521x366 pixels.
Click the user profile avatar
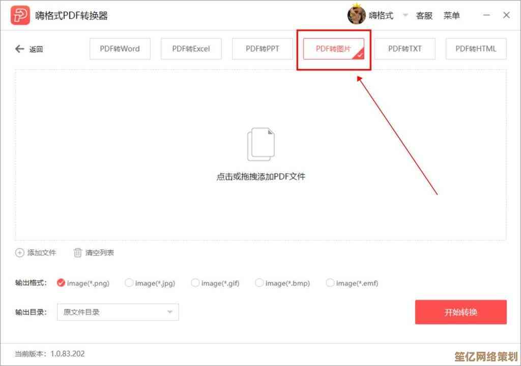coord(356,15)
